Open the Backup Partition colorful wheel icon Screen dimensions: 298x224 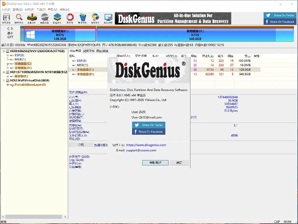pyautogui.click(x=95, y=18)
